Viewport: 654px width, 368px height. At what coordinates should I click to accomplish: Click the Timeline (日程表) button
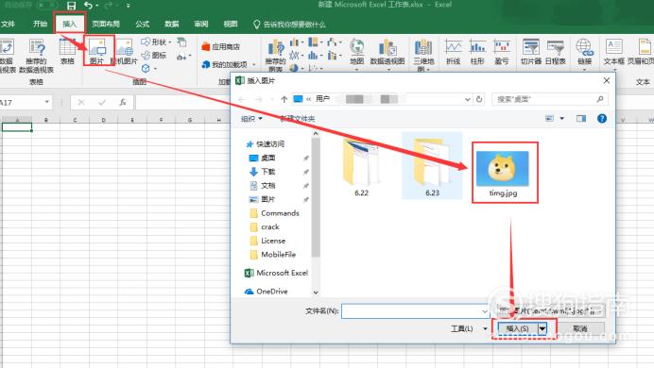(x=556, y=52)
